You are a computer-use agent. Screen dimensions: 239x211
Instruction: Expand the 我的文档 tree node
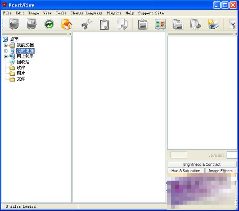[x=6, y=45]
